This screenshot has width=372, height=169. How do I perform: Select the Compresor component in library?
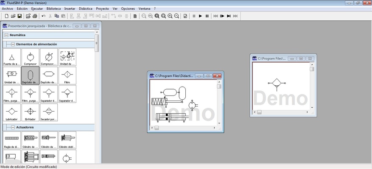coord(30,57)
